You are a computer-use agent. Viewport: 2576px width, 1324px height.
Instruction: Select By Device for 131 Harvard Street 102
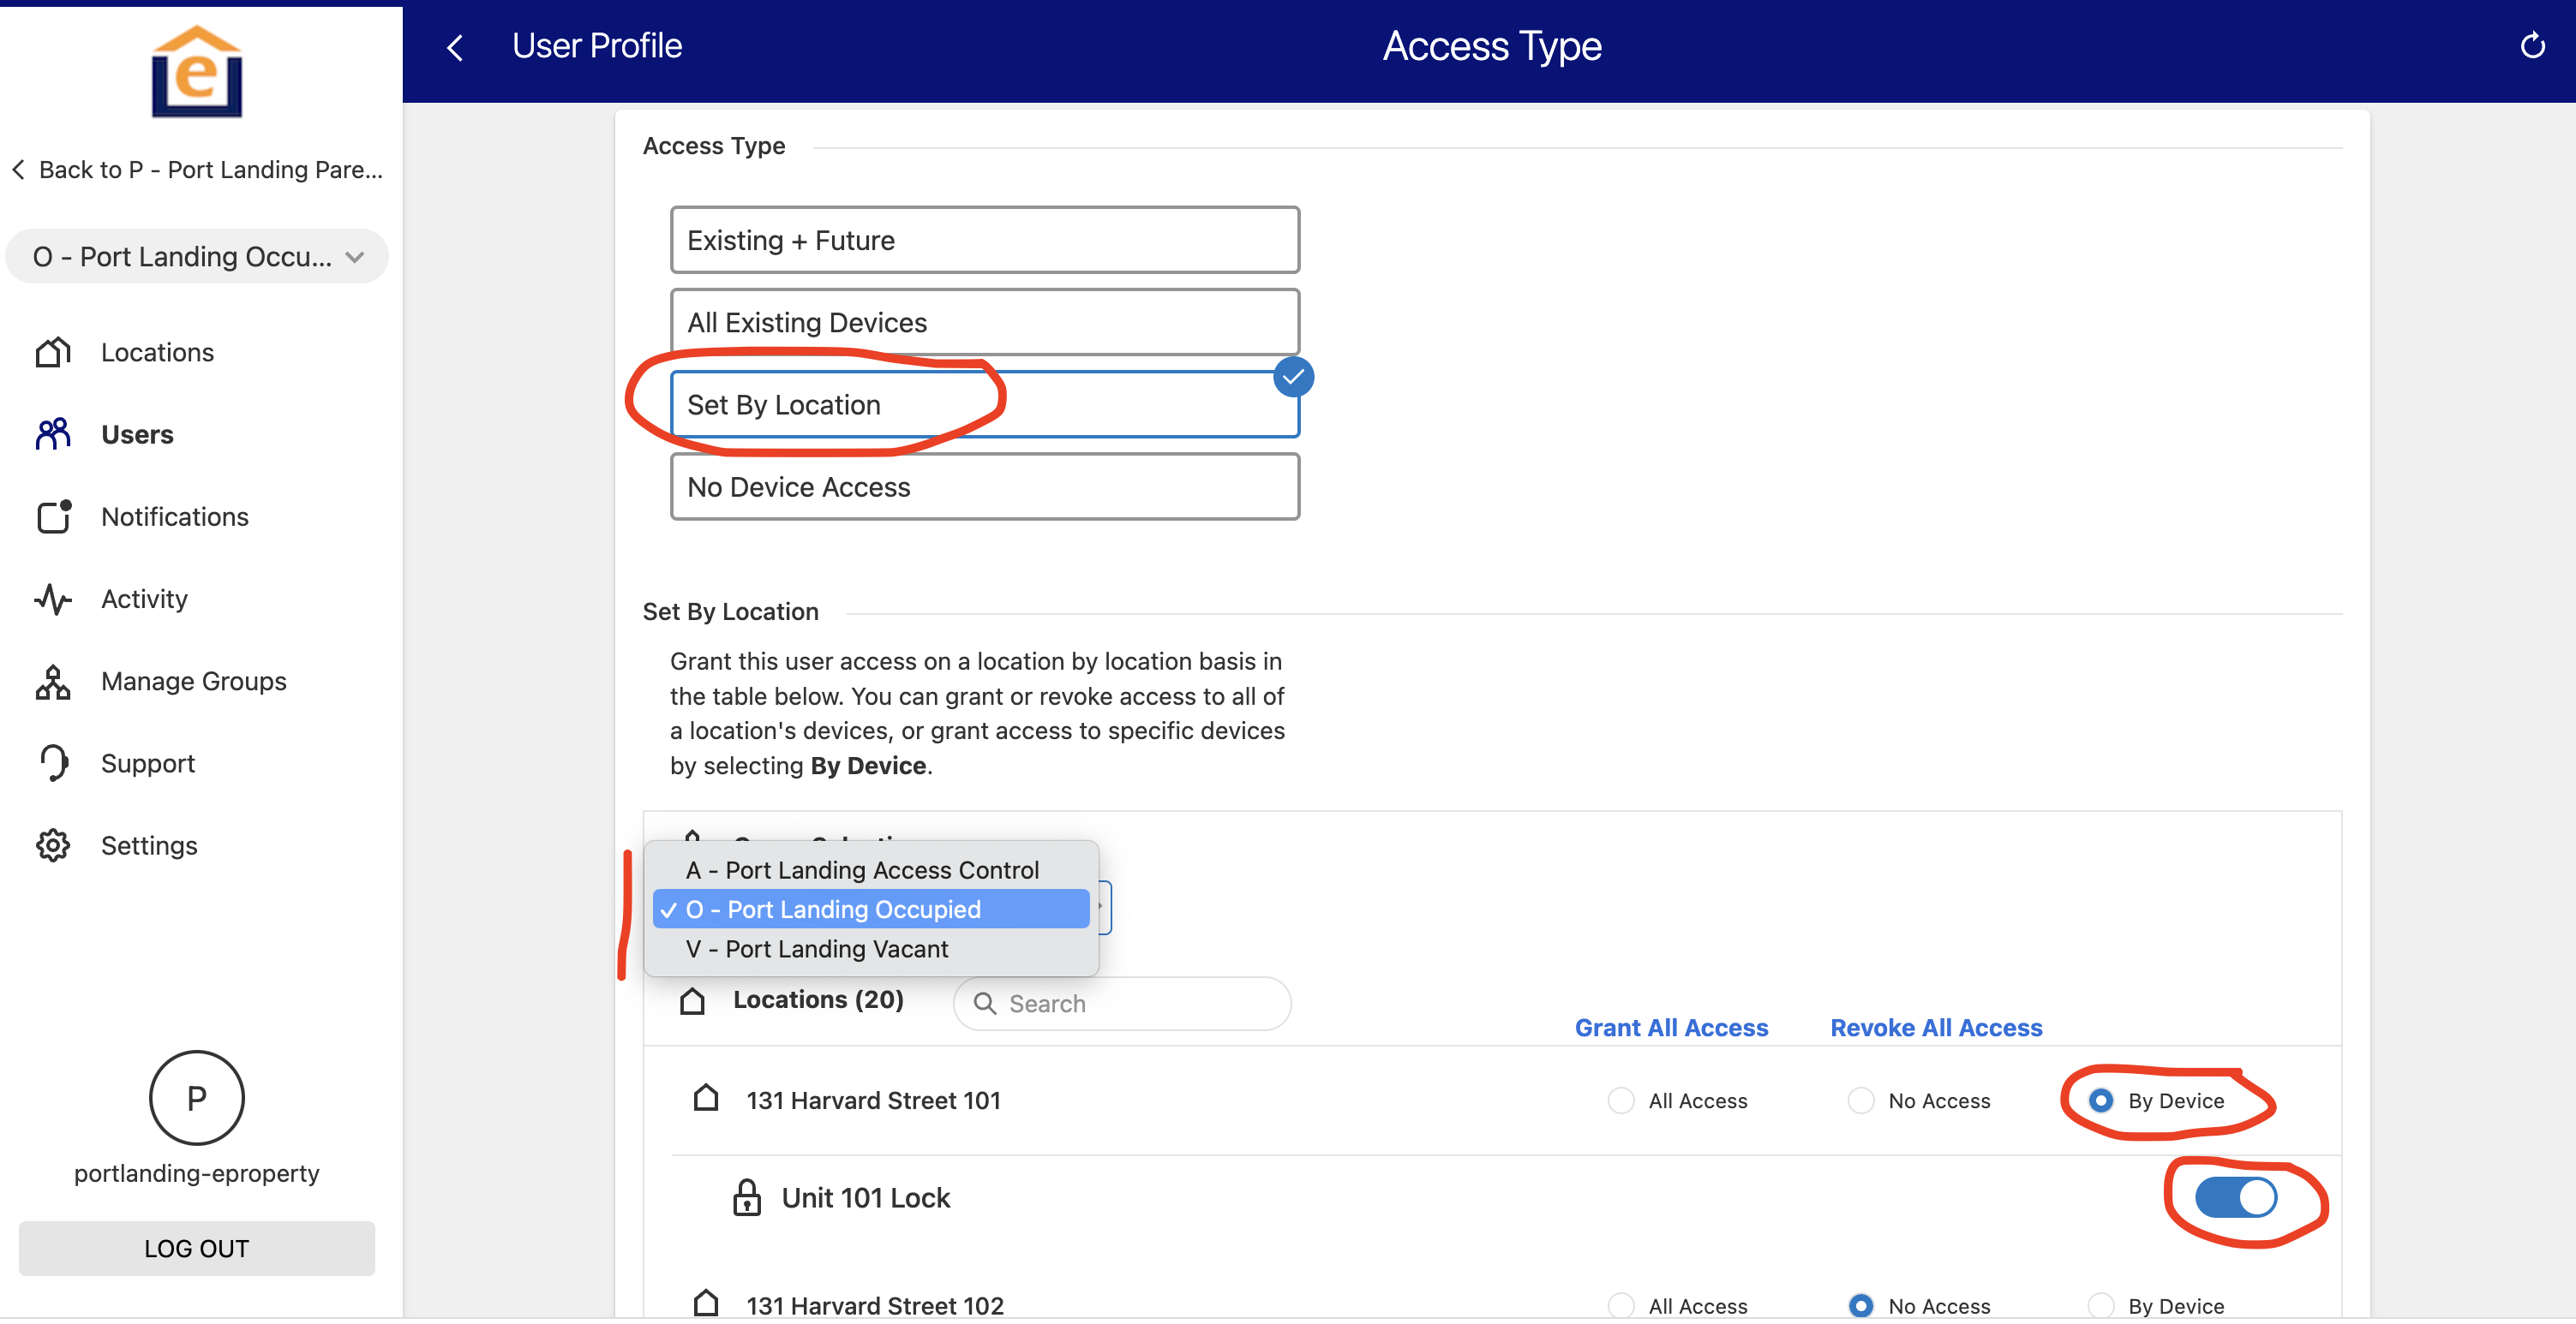(x=2100, y=1305)
